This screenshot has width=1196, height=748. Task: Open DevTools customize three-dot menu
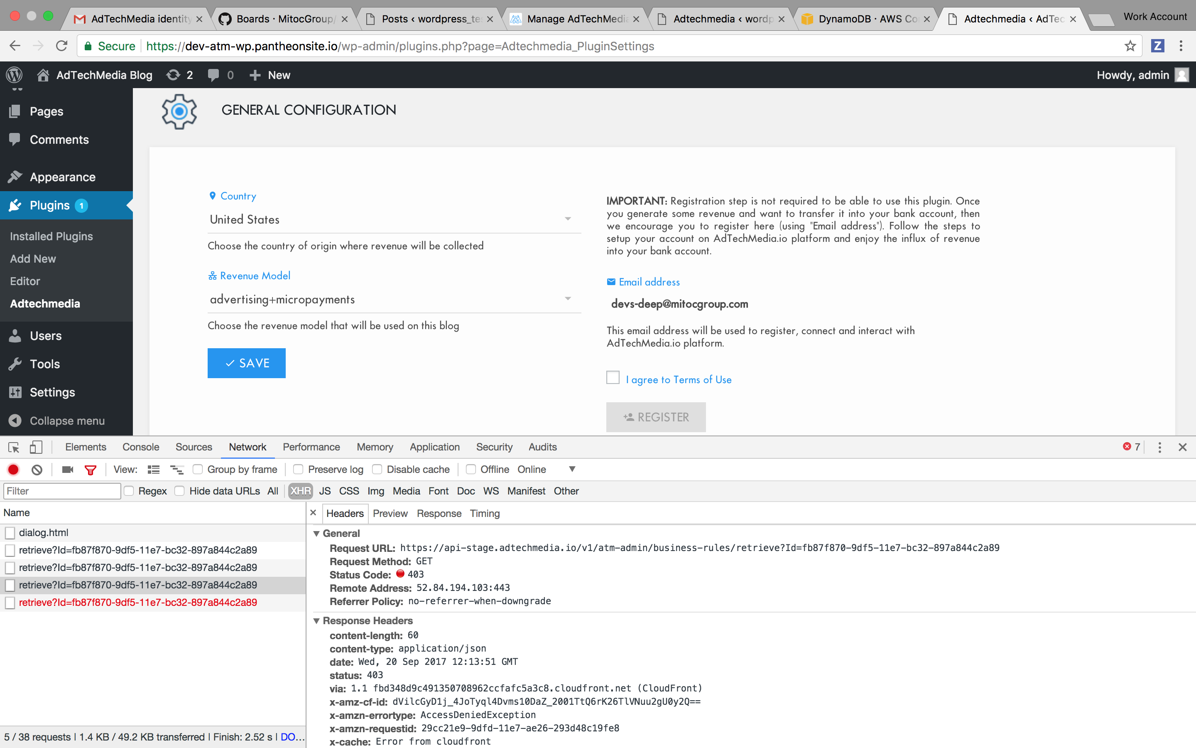coord(1160,447)
